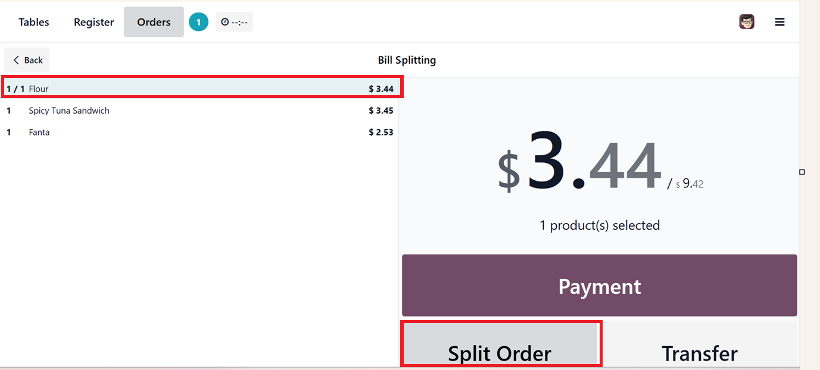Click the order count badge
Viewport: 820px width, 370px height.
tap(198, 22)
